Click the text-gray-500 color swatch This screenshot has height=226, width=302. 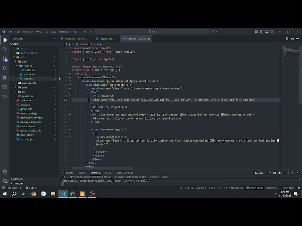coord(181,114)
